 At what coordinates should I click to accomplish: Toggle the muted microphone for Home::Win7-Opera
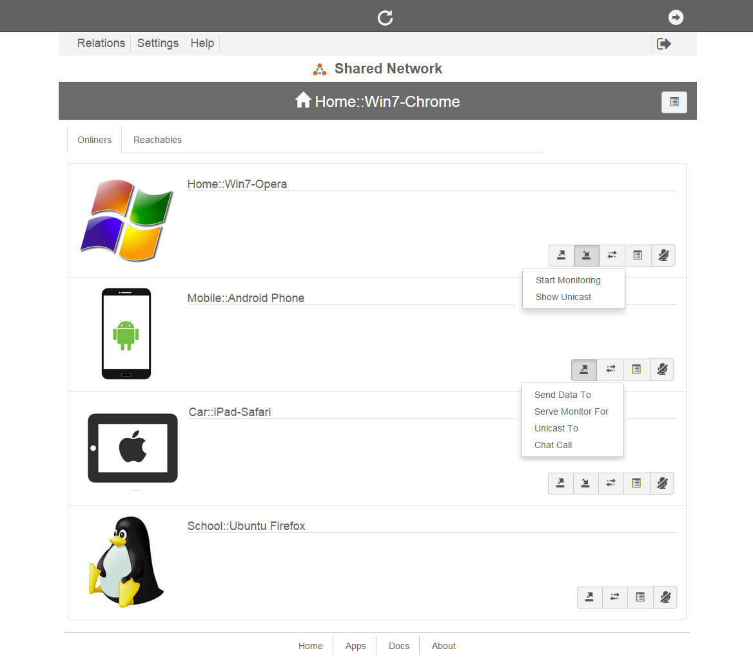tap(663, 256)
